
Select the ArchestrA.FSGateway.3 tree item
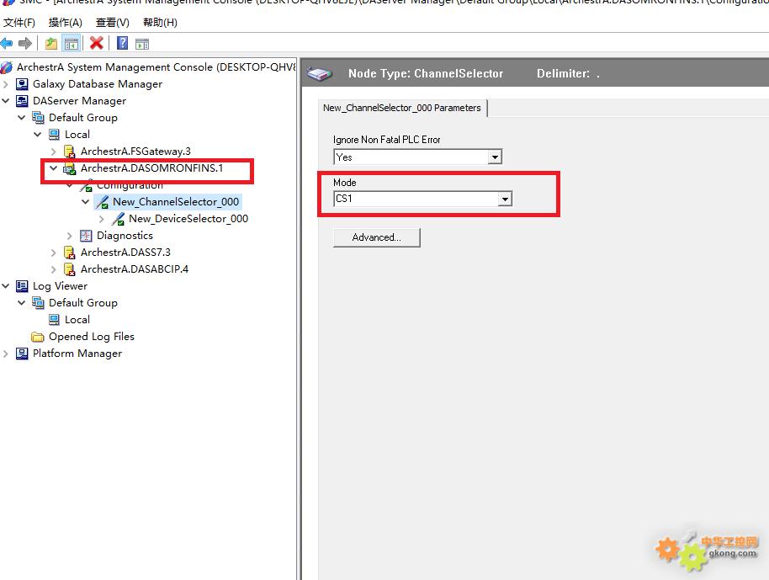135,152
